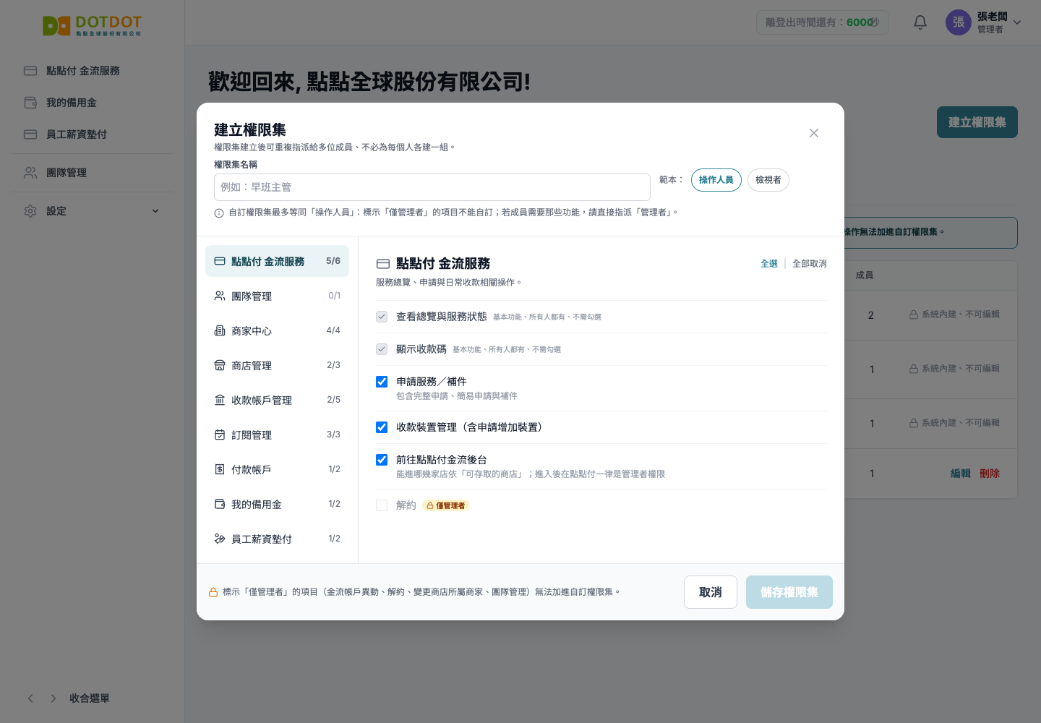Click 編輯 link in background table
The width and height of the screenshot is (1041, 723).
(x=961, y=474)
